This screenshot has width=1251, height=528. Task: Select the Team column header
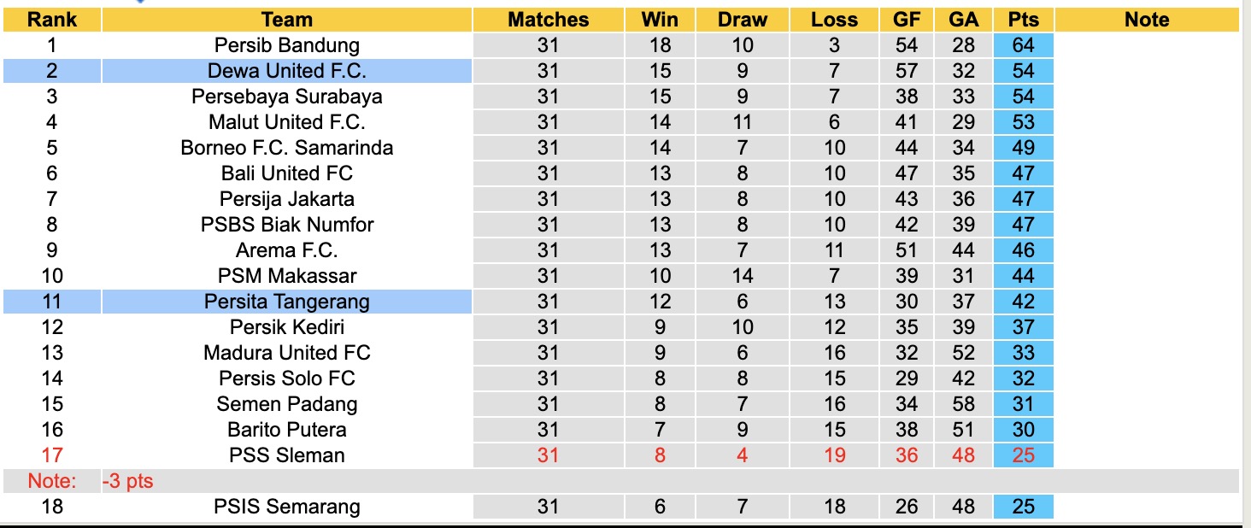click(x=287, y=20)
